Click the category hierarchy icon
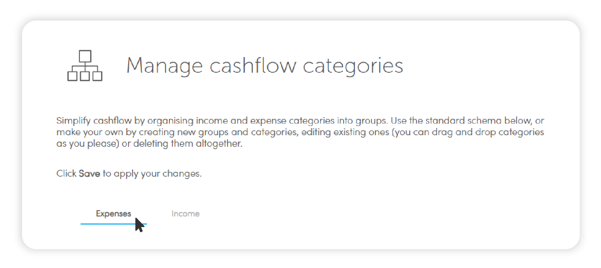This screenshot has height=268, width=601. click(85, 66)
